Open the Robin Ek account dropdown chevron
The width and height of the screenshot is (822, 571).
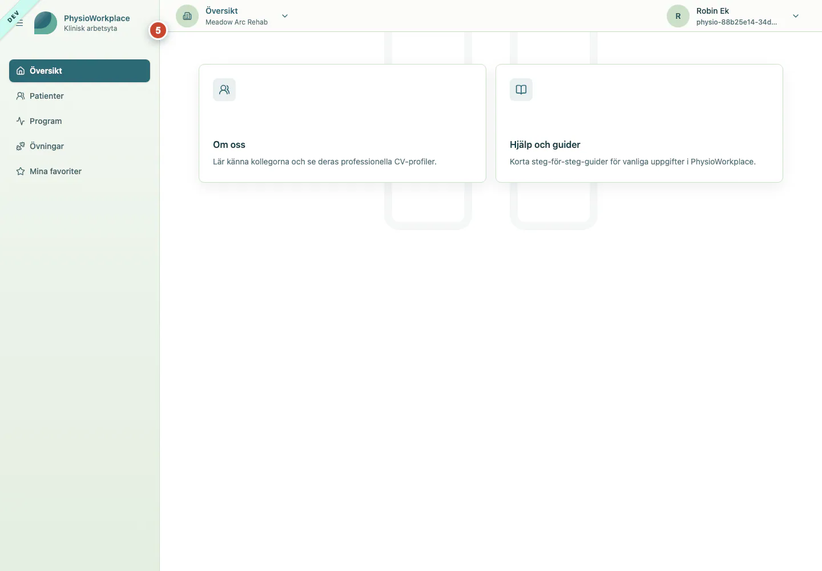click(x=796, y=16)
